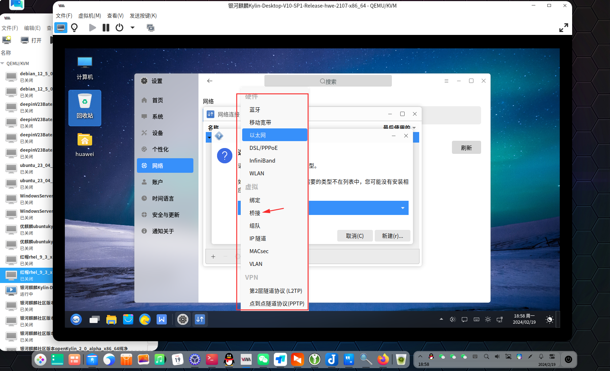Collapse the QEMU/KVM connection tree

click(3, 63)
